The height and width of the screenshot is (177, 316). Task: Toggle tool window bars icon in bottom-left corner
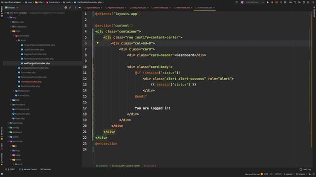pos(2,174)
